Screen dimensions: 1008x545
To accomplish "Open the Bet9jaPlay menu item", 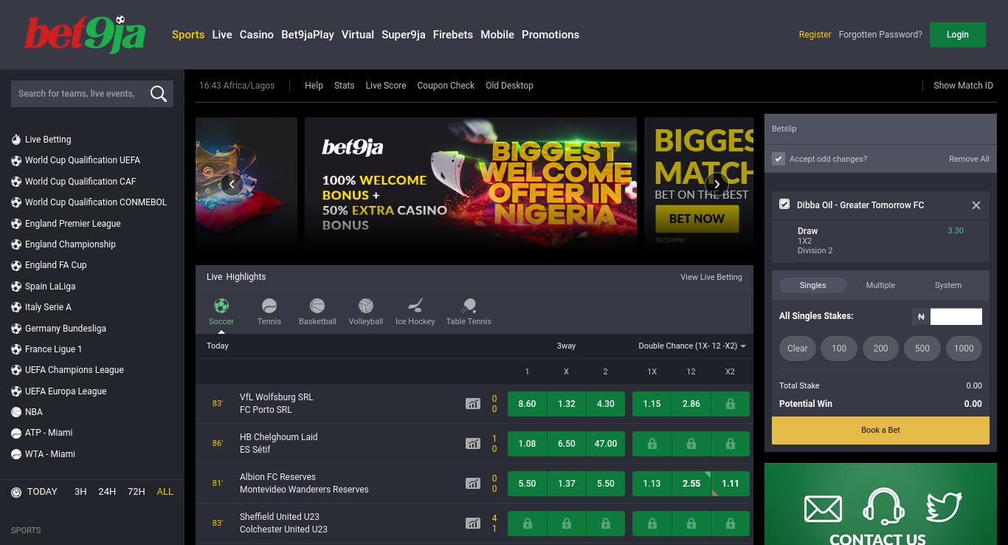I will tap(308, 35).
